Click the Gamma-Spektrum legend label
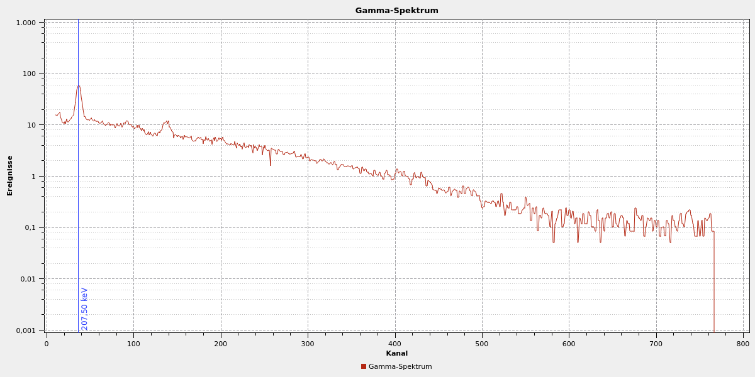 point(400,366)
